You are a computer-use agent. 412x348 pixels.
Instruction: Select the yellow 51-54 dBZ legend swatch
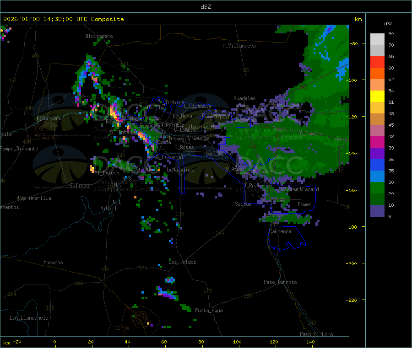click(377, 96)
